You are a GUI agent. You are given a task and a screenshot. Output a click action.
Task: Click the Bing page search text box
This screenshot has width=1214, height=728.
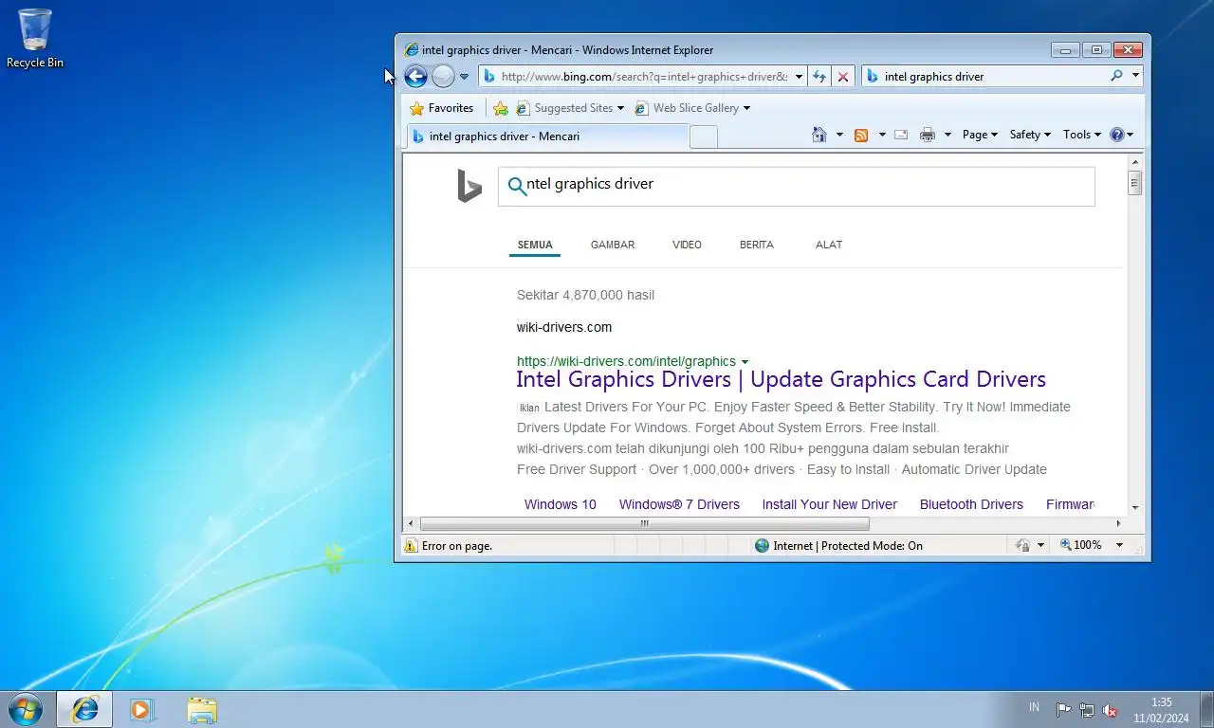pyautogui.click(x=796, y=187)
